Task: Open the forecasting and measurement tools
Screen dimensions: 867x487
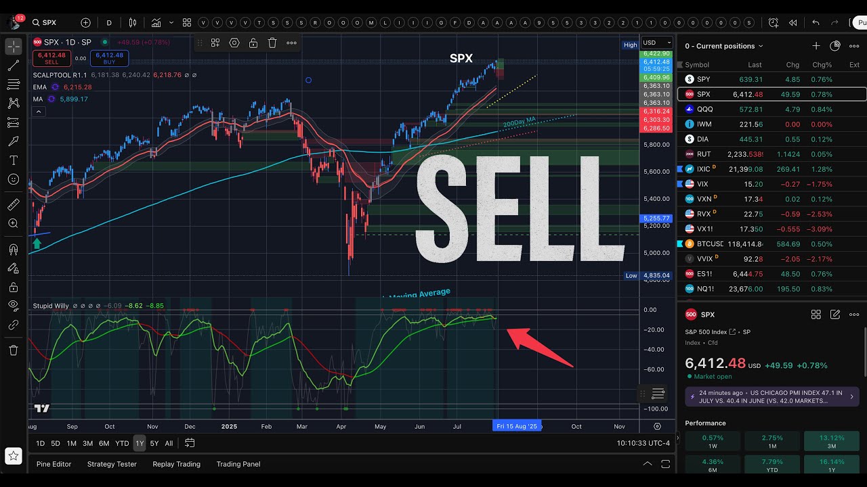Action: (x=14, y=122)
